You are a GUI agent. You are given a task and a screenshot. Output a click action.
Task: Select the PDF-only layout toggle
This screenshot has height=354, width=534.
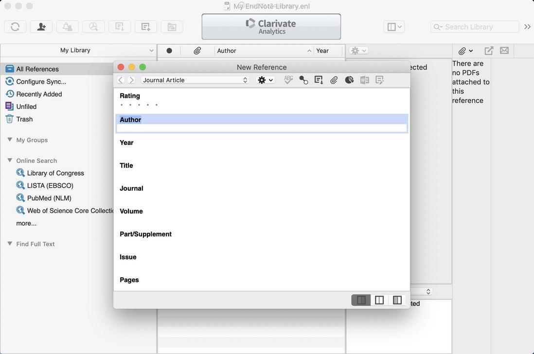click(397, 300)
